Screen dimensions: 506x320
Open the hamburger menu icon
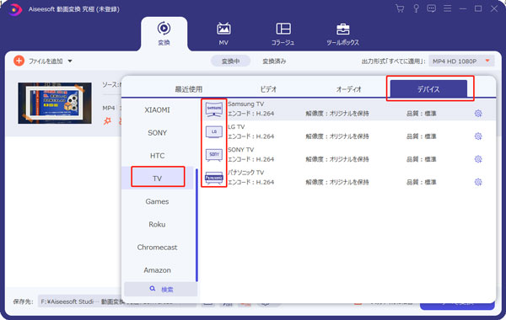click(447, 8)
